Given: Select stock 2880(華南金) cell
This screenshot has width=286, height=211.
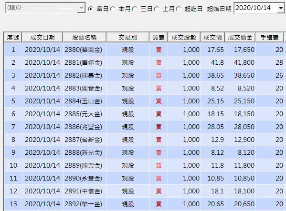Looking at the screenshot, I should tap(85, 50).
